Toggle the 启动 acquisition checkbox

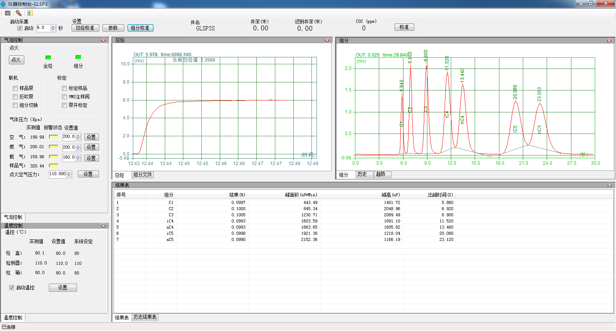[x=20, y=28]
